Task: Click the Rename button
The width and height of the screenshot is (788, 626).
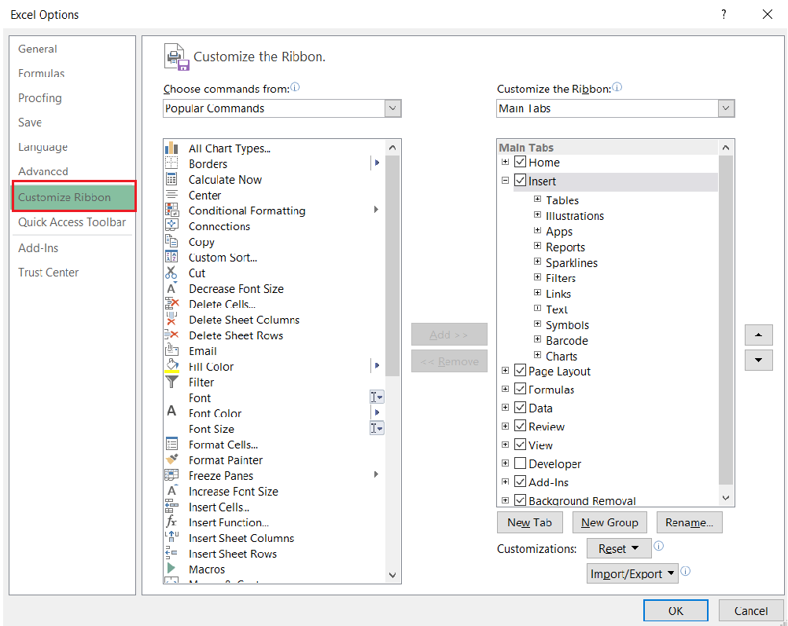Action: tap(689, 522)
